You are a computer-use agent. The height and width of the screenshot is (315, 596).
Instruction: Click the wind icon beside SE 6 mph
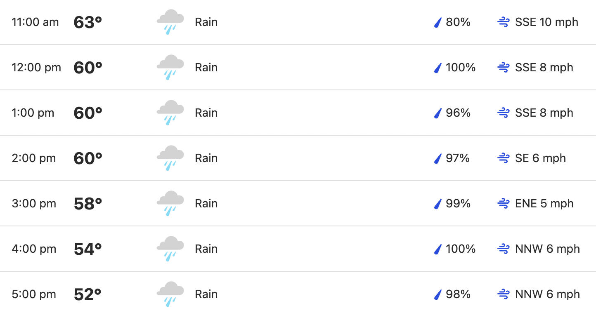[x=504, y=158]
